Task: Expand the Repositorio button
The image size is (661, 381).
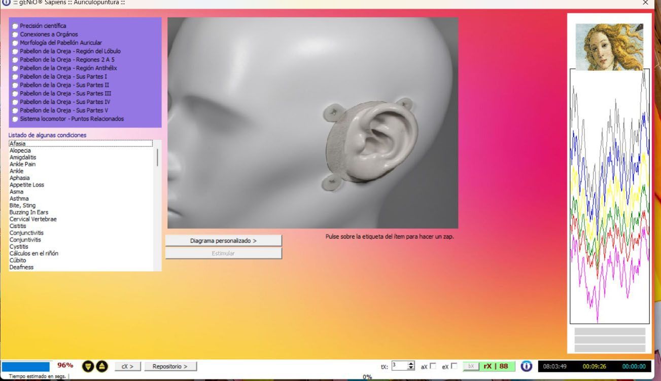Action: click(170, 366)
